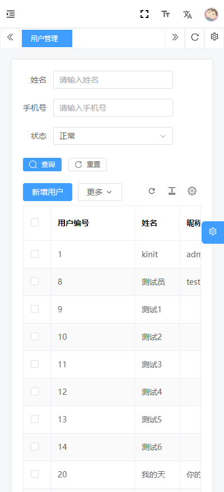Select the checkbox for user kinit

click(x=35, y=254)
